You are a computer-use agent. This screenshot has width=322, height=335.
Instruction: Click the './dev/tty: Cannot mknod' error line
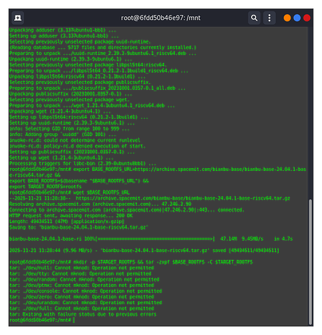(80, 273)
